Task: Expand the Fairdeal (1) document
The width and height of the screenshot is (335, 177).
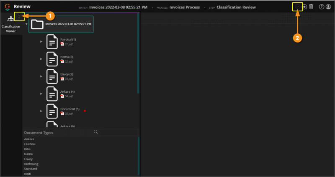Action: [x=41, y=41]
